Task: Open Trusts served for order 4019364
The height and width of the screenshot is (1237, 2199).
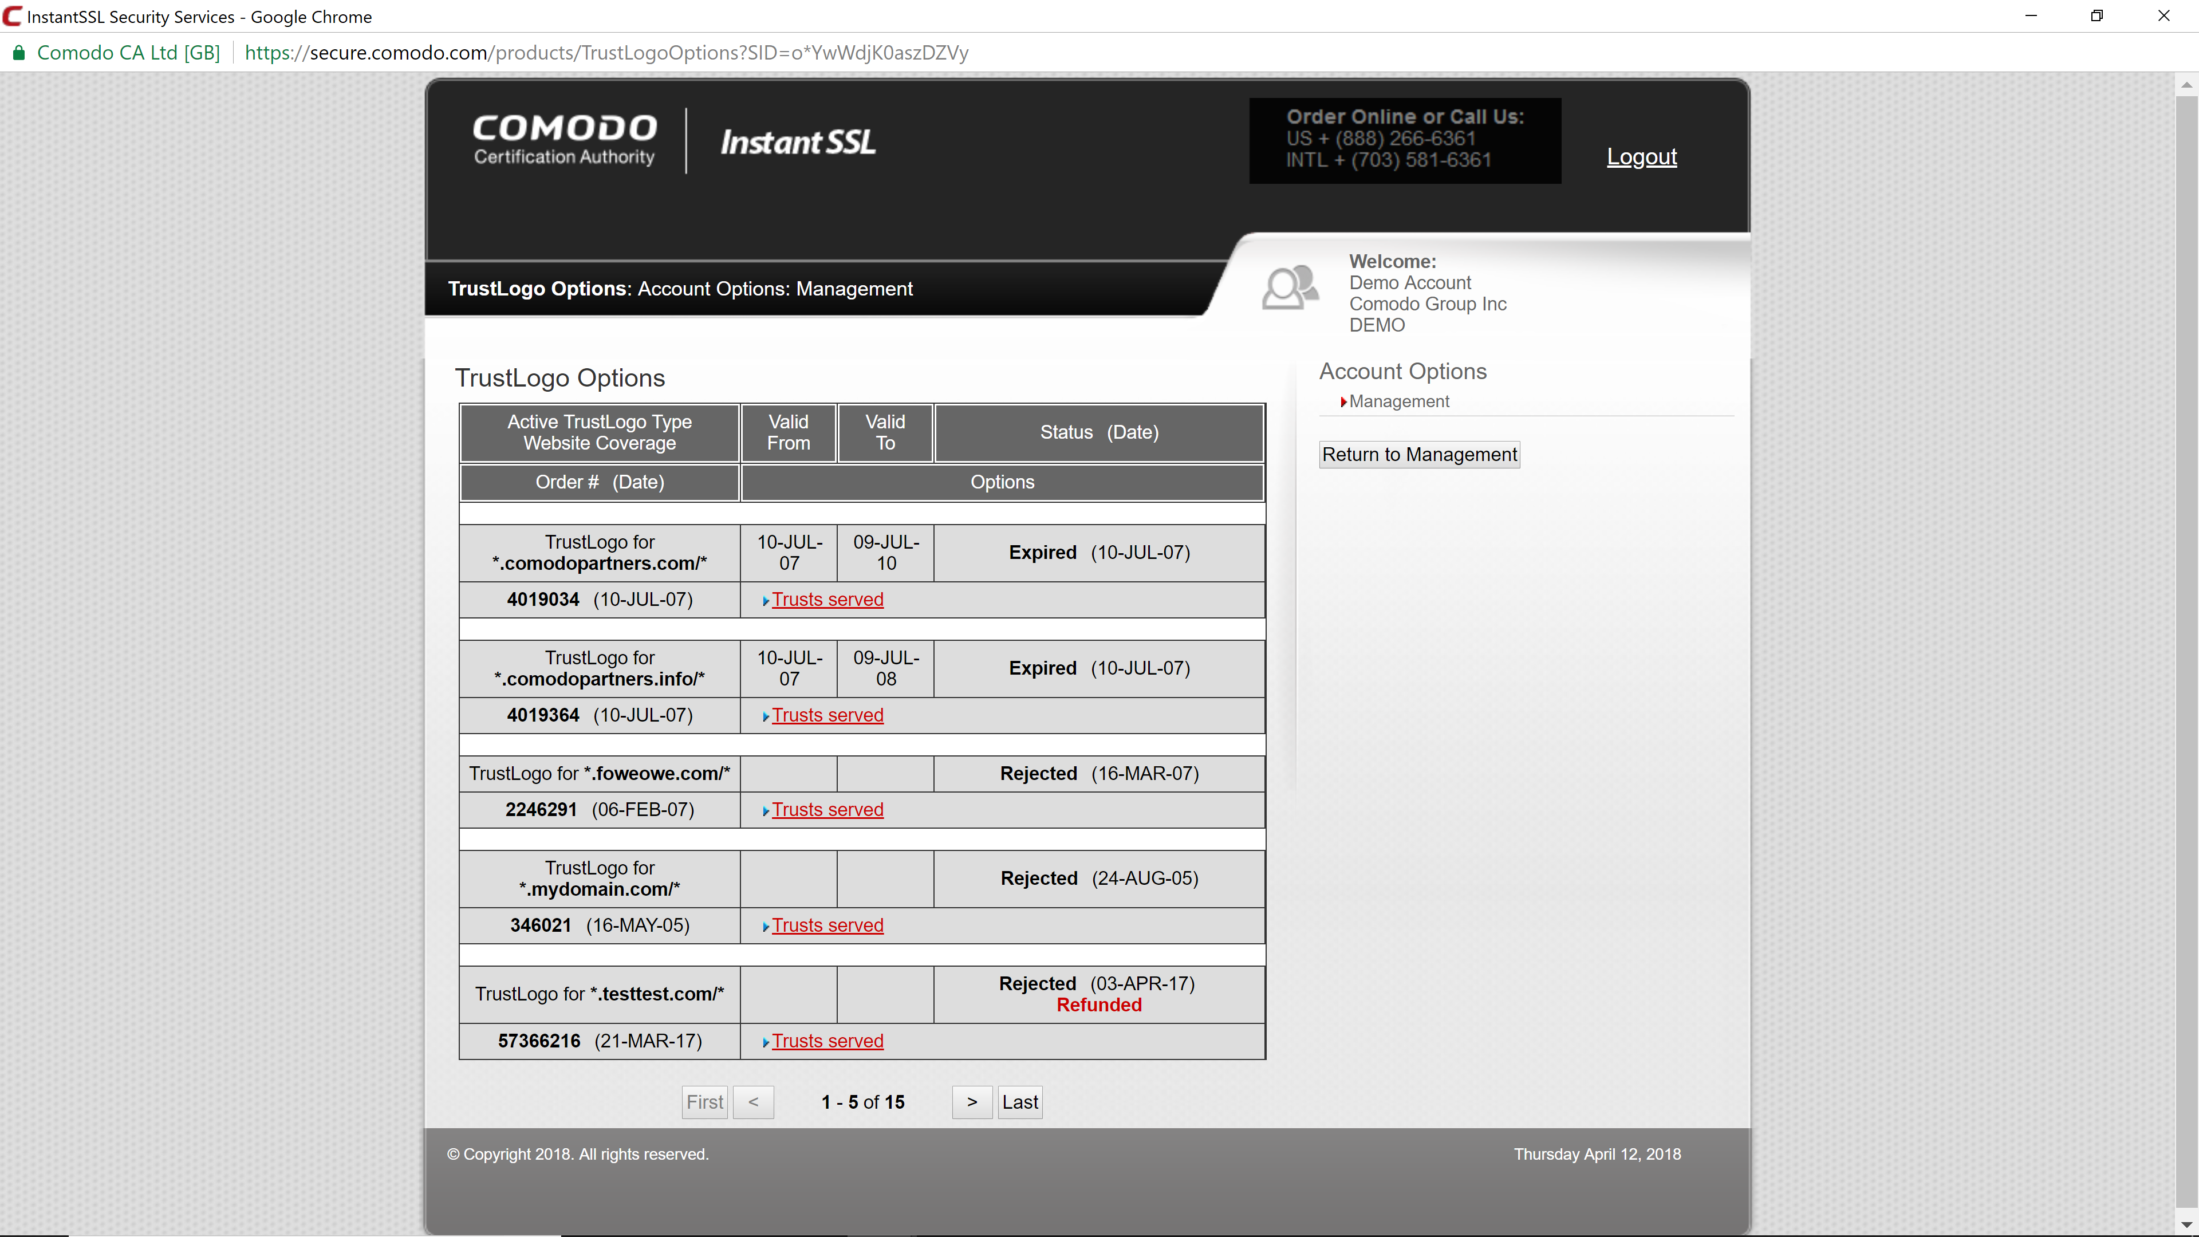Action: (x=827, y=715)
